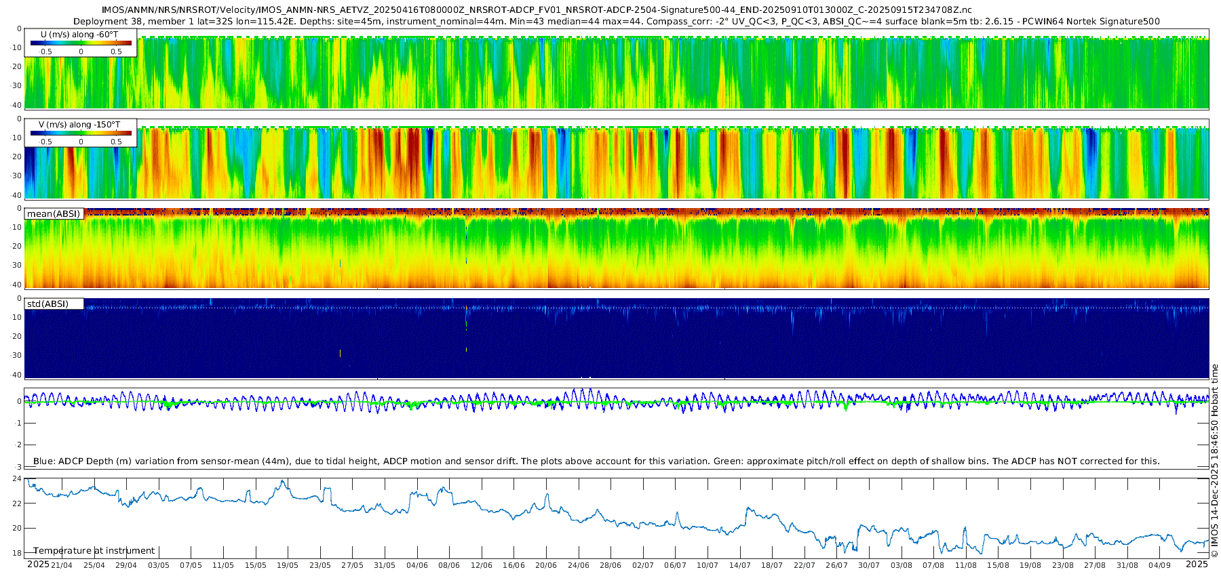Click the vertical IMOS copyright timestamp text

coord(1215,461)
